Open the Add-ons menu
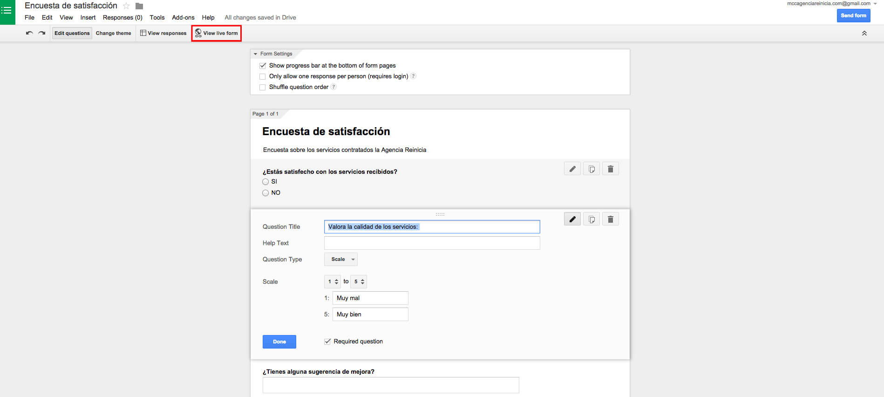This screenshot has height=397, width=884. tap(183, 17)
